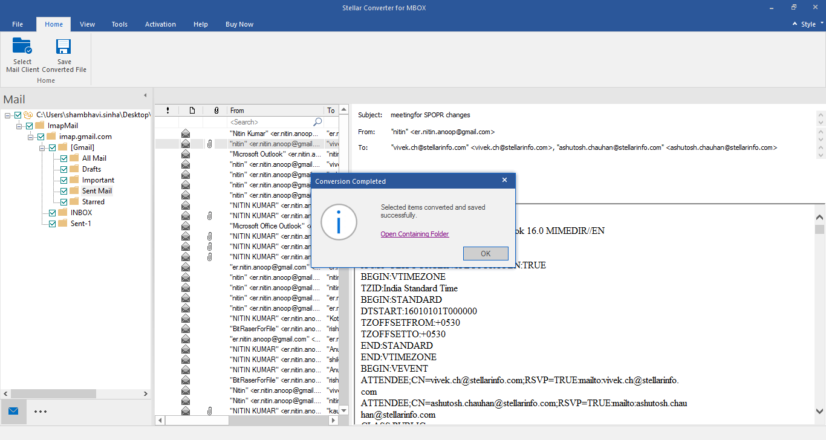This screenshot has height=440, width=826.
Task: Switch to the Home tab
Action: pyautogui.click(x=54, y=24)
